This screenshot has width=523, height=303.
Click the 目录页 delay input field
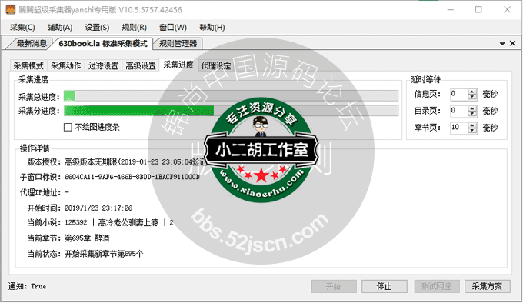458,111
